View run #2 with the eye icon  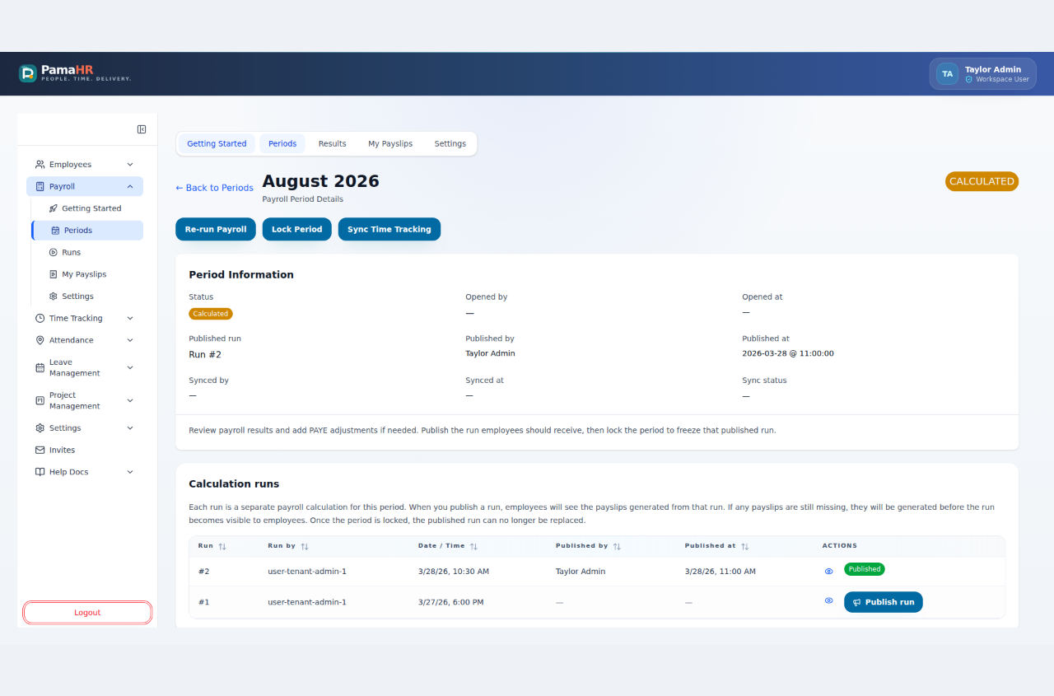click(829, 571)
